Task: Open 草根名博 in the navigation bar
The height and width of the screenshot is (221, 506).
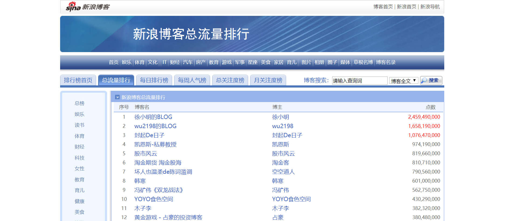Action: coord(363,62)
